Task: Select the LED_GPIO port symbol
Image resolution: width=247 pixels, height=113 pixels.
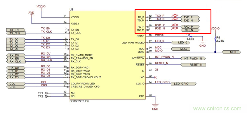Action: (x=184, y=84)
